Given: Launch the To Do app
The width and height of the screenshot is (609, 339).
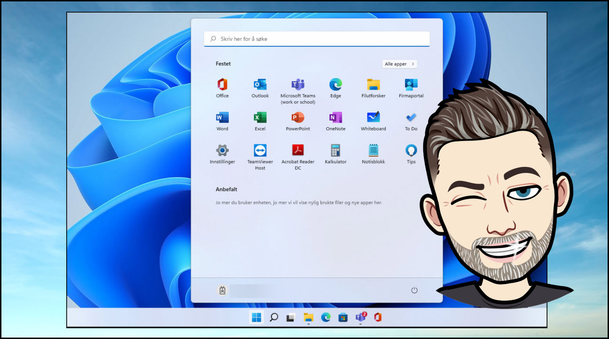Looking at the screenshot, I should click(x=411, y=121).
